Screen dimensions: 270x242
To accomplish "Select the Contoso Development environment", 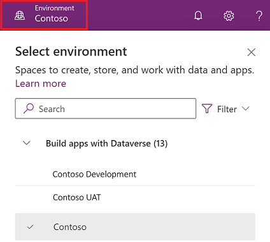I will click(135, 174).
